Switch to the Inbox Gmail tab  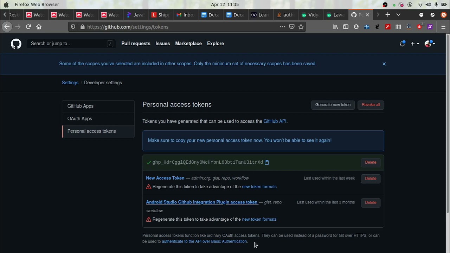[185, 15]
